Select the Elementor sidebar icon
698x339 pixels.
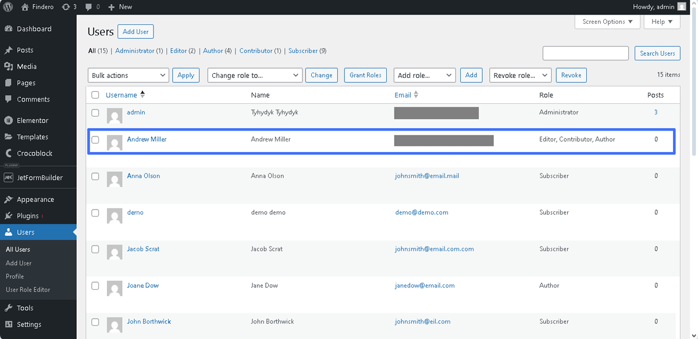coord(8,120)
